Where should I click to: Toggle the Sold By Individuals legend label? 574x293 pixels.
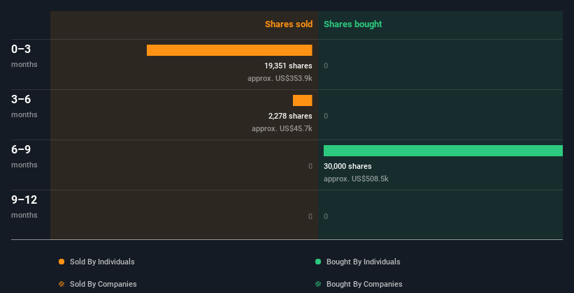tap(102, 262)
